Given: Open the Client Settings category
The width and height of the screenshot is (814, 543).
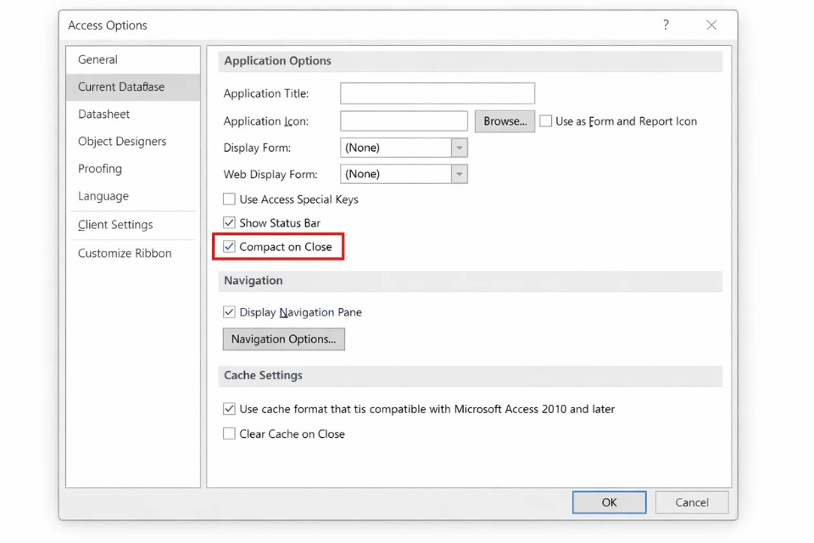Looking at the screenshot, I should [x=115, y=225].
